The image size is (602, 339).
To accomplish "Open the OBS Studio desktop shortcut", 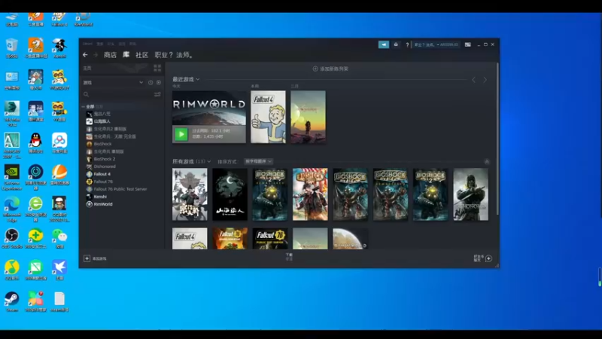I will pyautogui.click(x=12, y=238).
